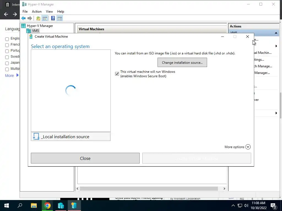Open the Windows Start menu
Viewport: 282px width, 211px height.
(x=7, y=206)
